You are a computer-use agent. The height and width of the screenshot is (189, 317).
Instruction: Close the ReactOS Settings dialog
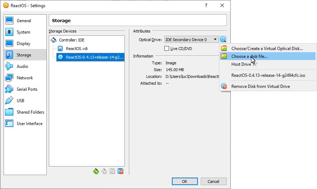tap(222, 5)
